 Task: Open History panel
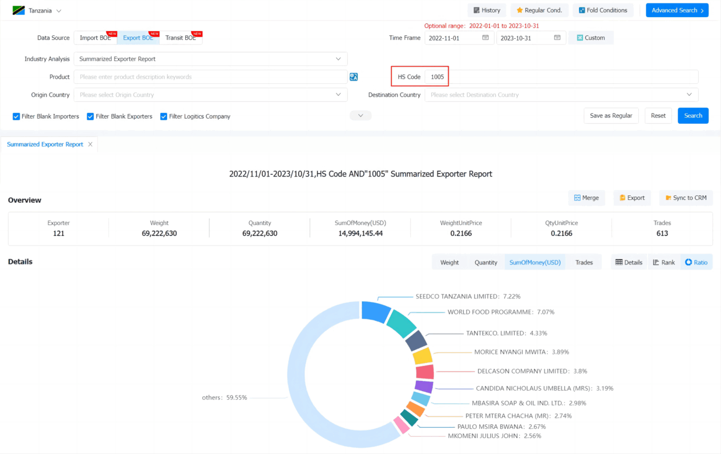pyautogui.click(x=487, y=10)
